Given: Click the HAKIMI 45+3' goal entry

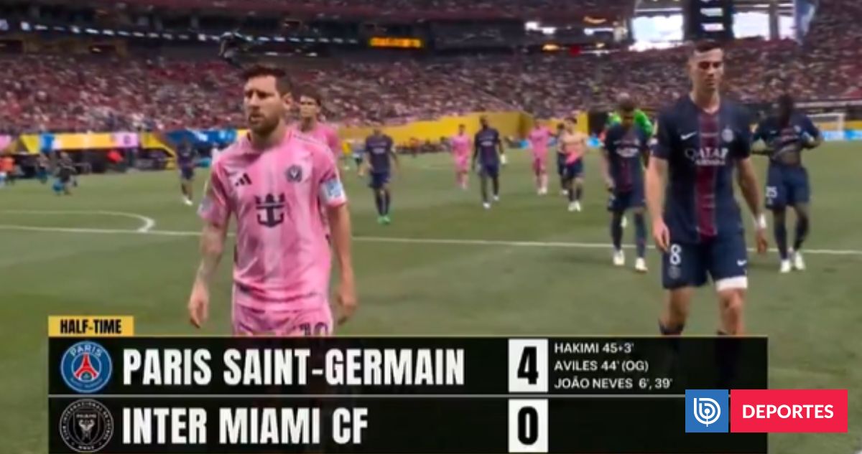Looking at the screenshot, I should coord(593,347).
